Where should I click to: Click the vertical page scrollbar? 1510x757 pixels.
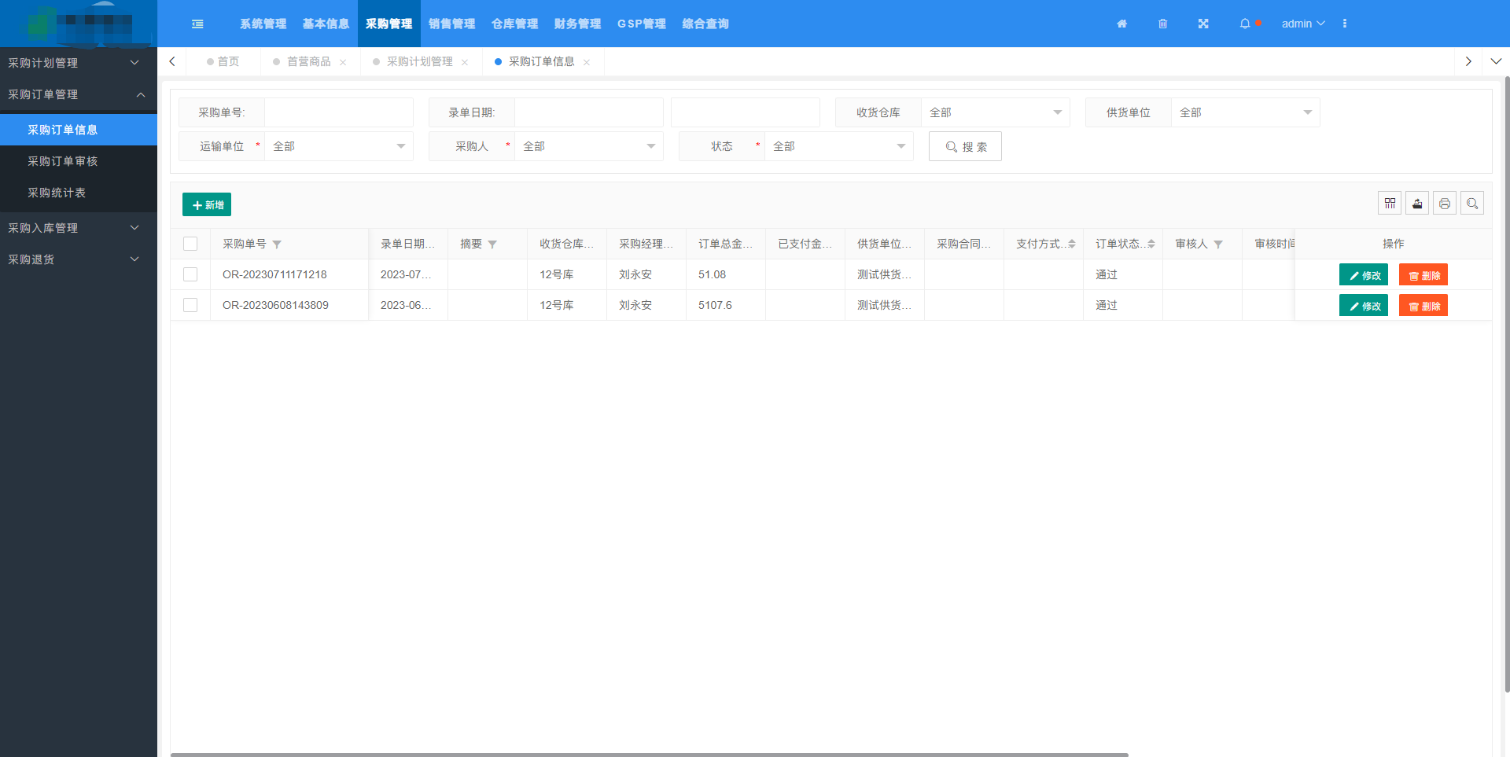[1507, 384]
